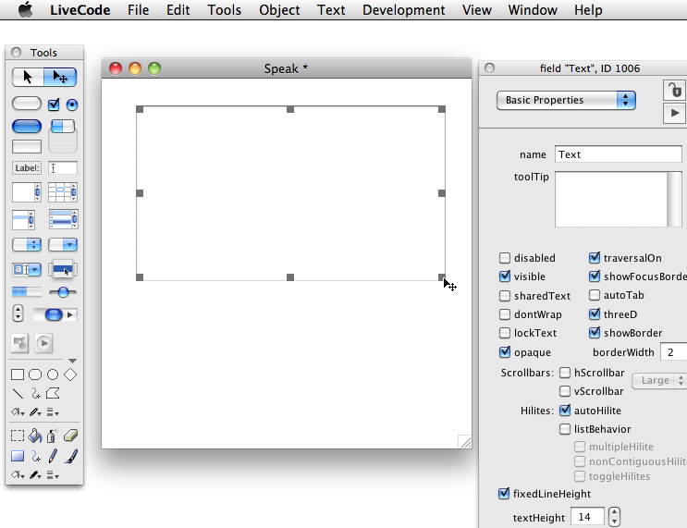Select the Run (browse) arrow tool
This screenshot has height=528, width=687.
[28, 77]
